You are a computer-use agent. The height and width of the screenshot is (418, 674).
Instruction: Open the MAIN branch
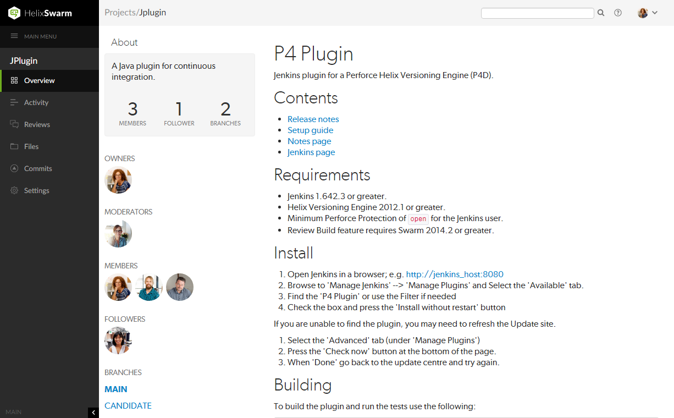click(115, 389)
